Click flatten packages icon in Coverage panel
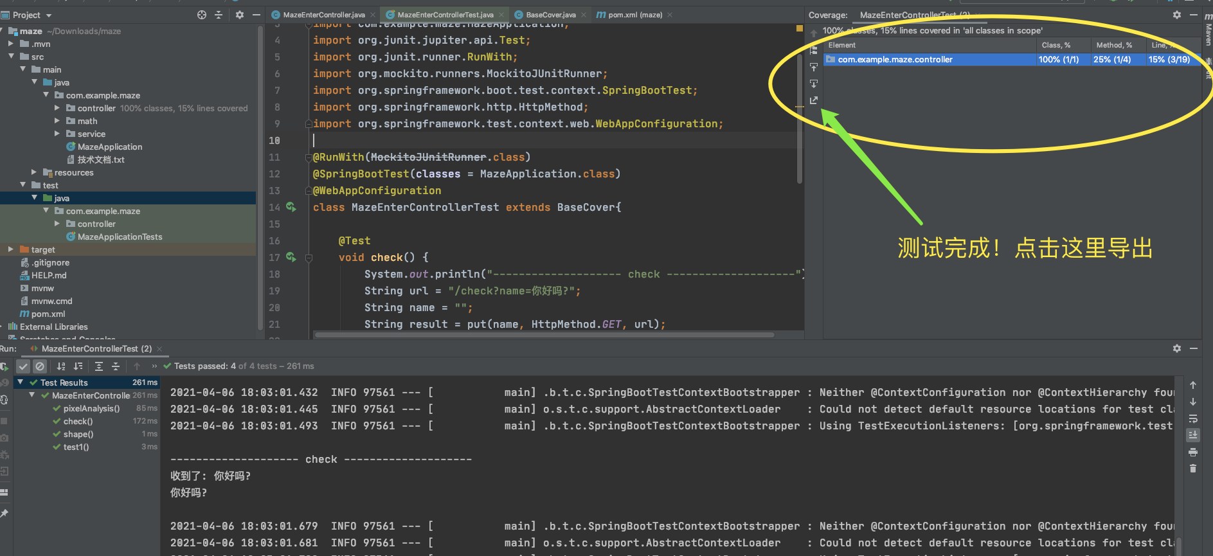This screenshot has width=1213, height=556. tap(814, 50)
